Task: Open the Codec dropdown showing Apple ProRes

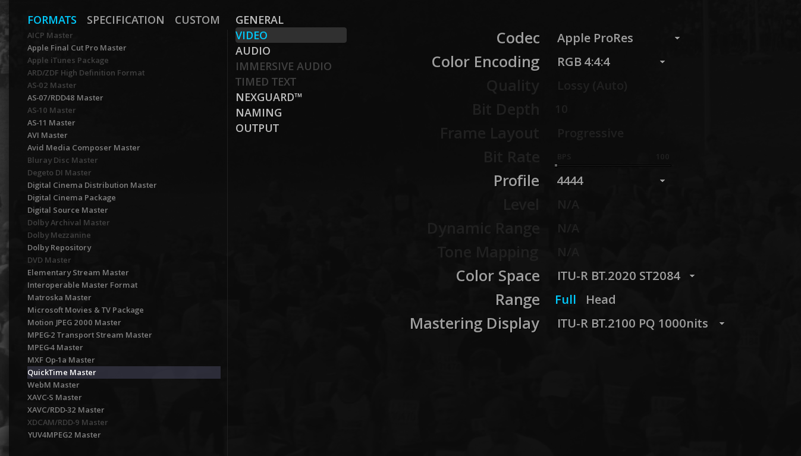Action: [618, 39]
